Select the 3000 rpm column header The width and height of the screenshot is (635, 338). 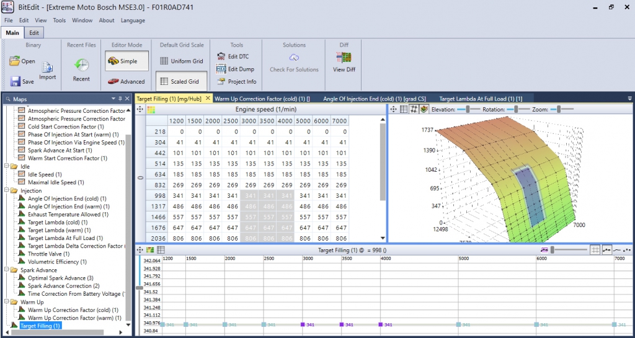coord(248,121)
